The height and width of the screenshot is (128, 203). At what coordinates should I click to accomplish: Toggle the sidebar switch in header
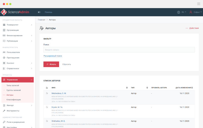[x=39, y=12]
